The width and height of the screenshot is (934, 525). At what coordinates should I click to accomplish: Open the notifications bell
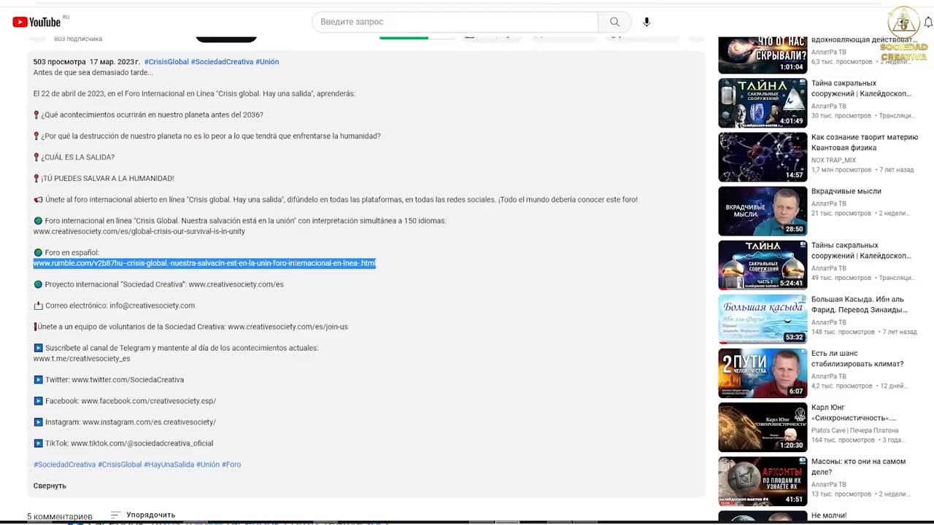tap(928, 23)
